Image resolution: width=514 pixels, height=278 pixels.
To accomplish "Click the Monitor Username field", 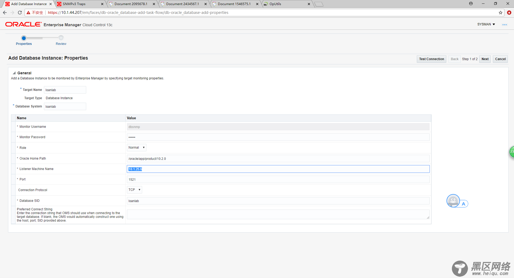I will tap(278, 127).
